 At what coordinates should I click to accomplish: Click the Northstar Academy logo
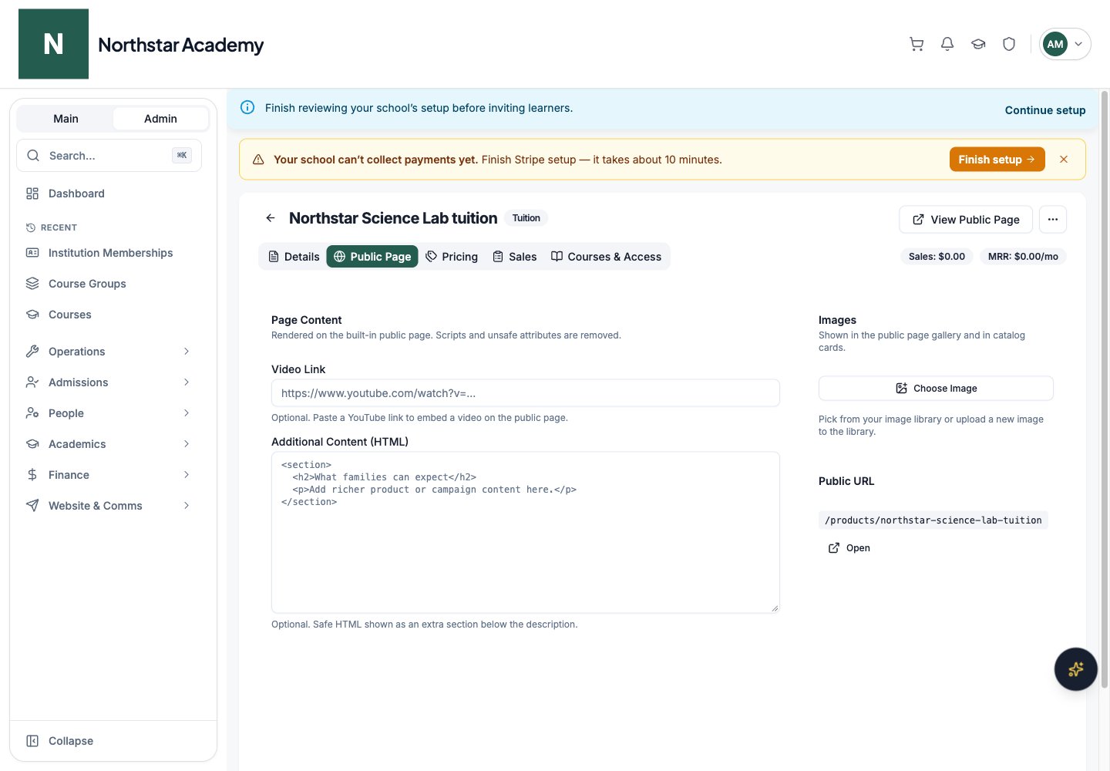pos(53,44)
